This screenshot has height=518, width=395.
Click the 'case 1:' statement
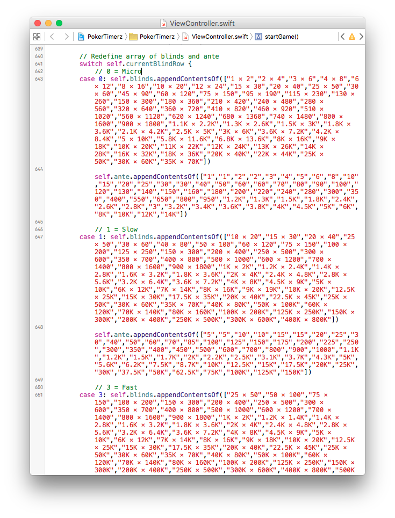[x=93, y=237]
